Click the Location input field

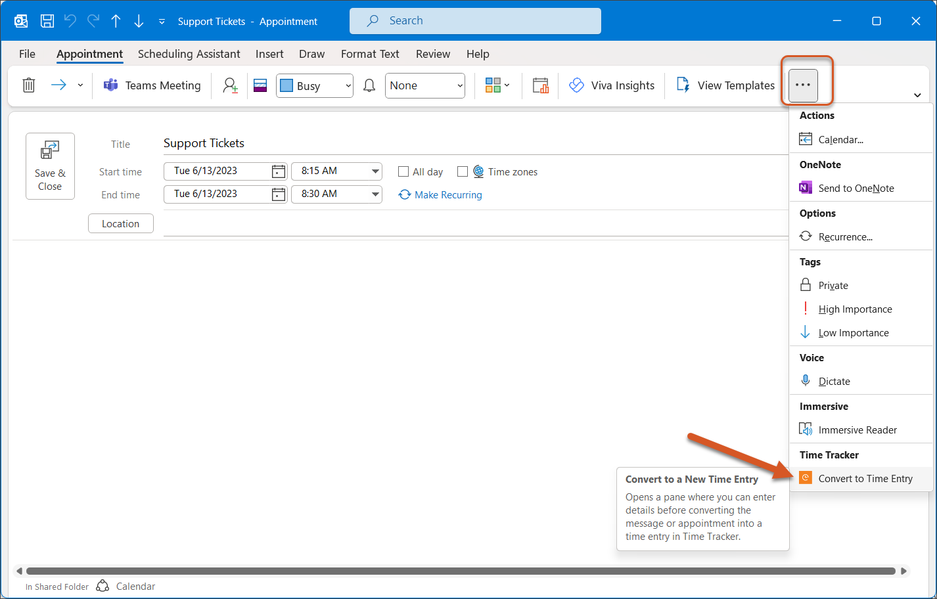click(476, 223)
